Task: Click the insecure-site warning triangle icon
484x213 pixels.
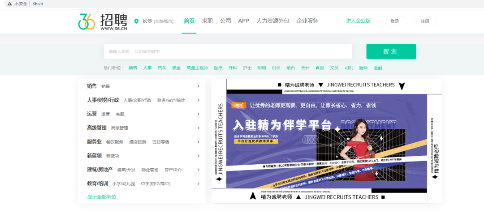Action: point(9,4)
